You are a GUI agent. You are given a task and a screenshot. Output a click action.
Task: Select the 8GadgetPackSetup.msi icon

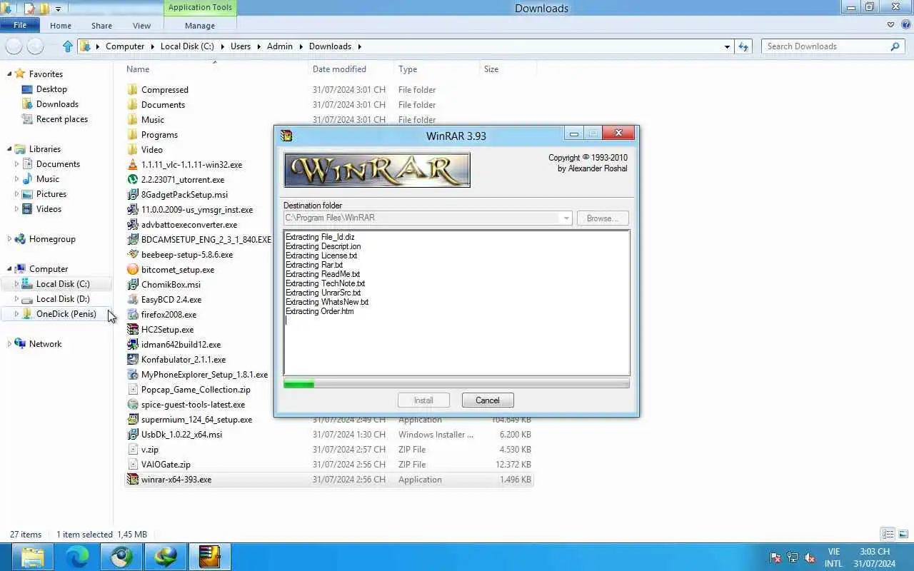coord(132,195)
